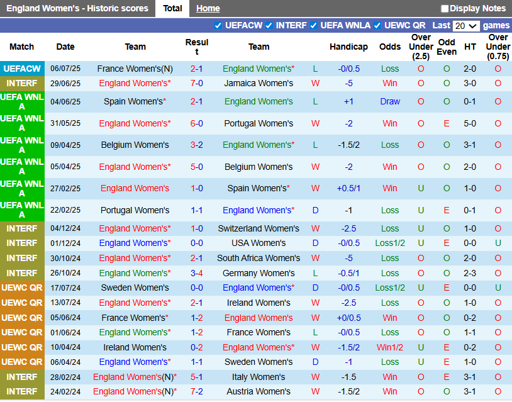Viewport: 512px width, 402px height.
Task: Click the -5 handicap in the Jamaica row
Action: point(348,84)
